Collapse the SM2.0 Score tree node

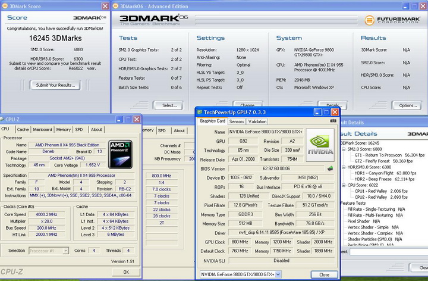(344, 149)
